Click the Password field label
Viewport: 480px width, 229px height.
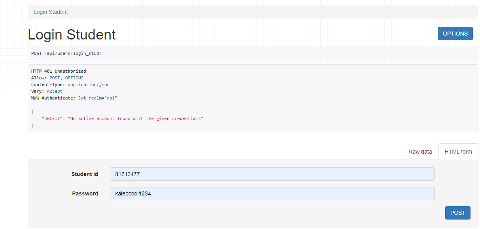85,193
